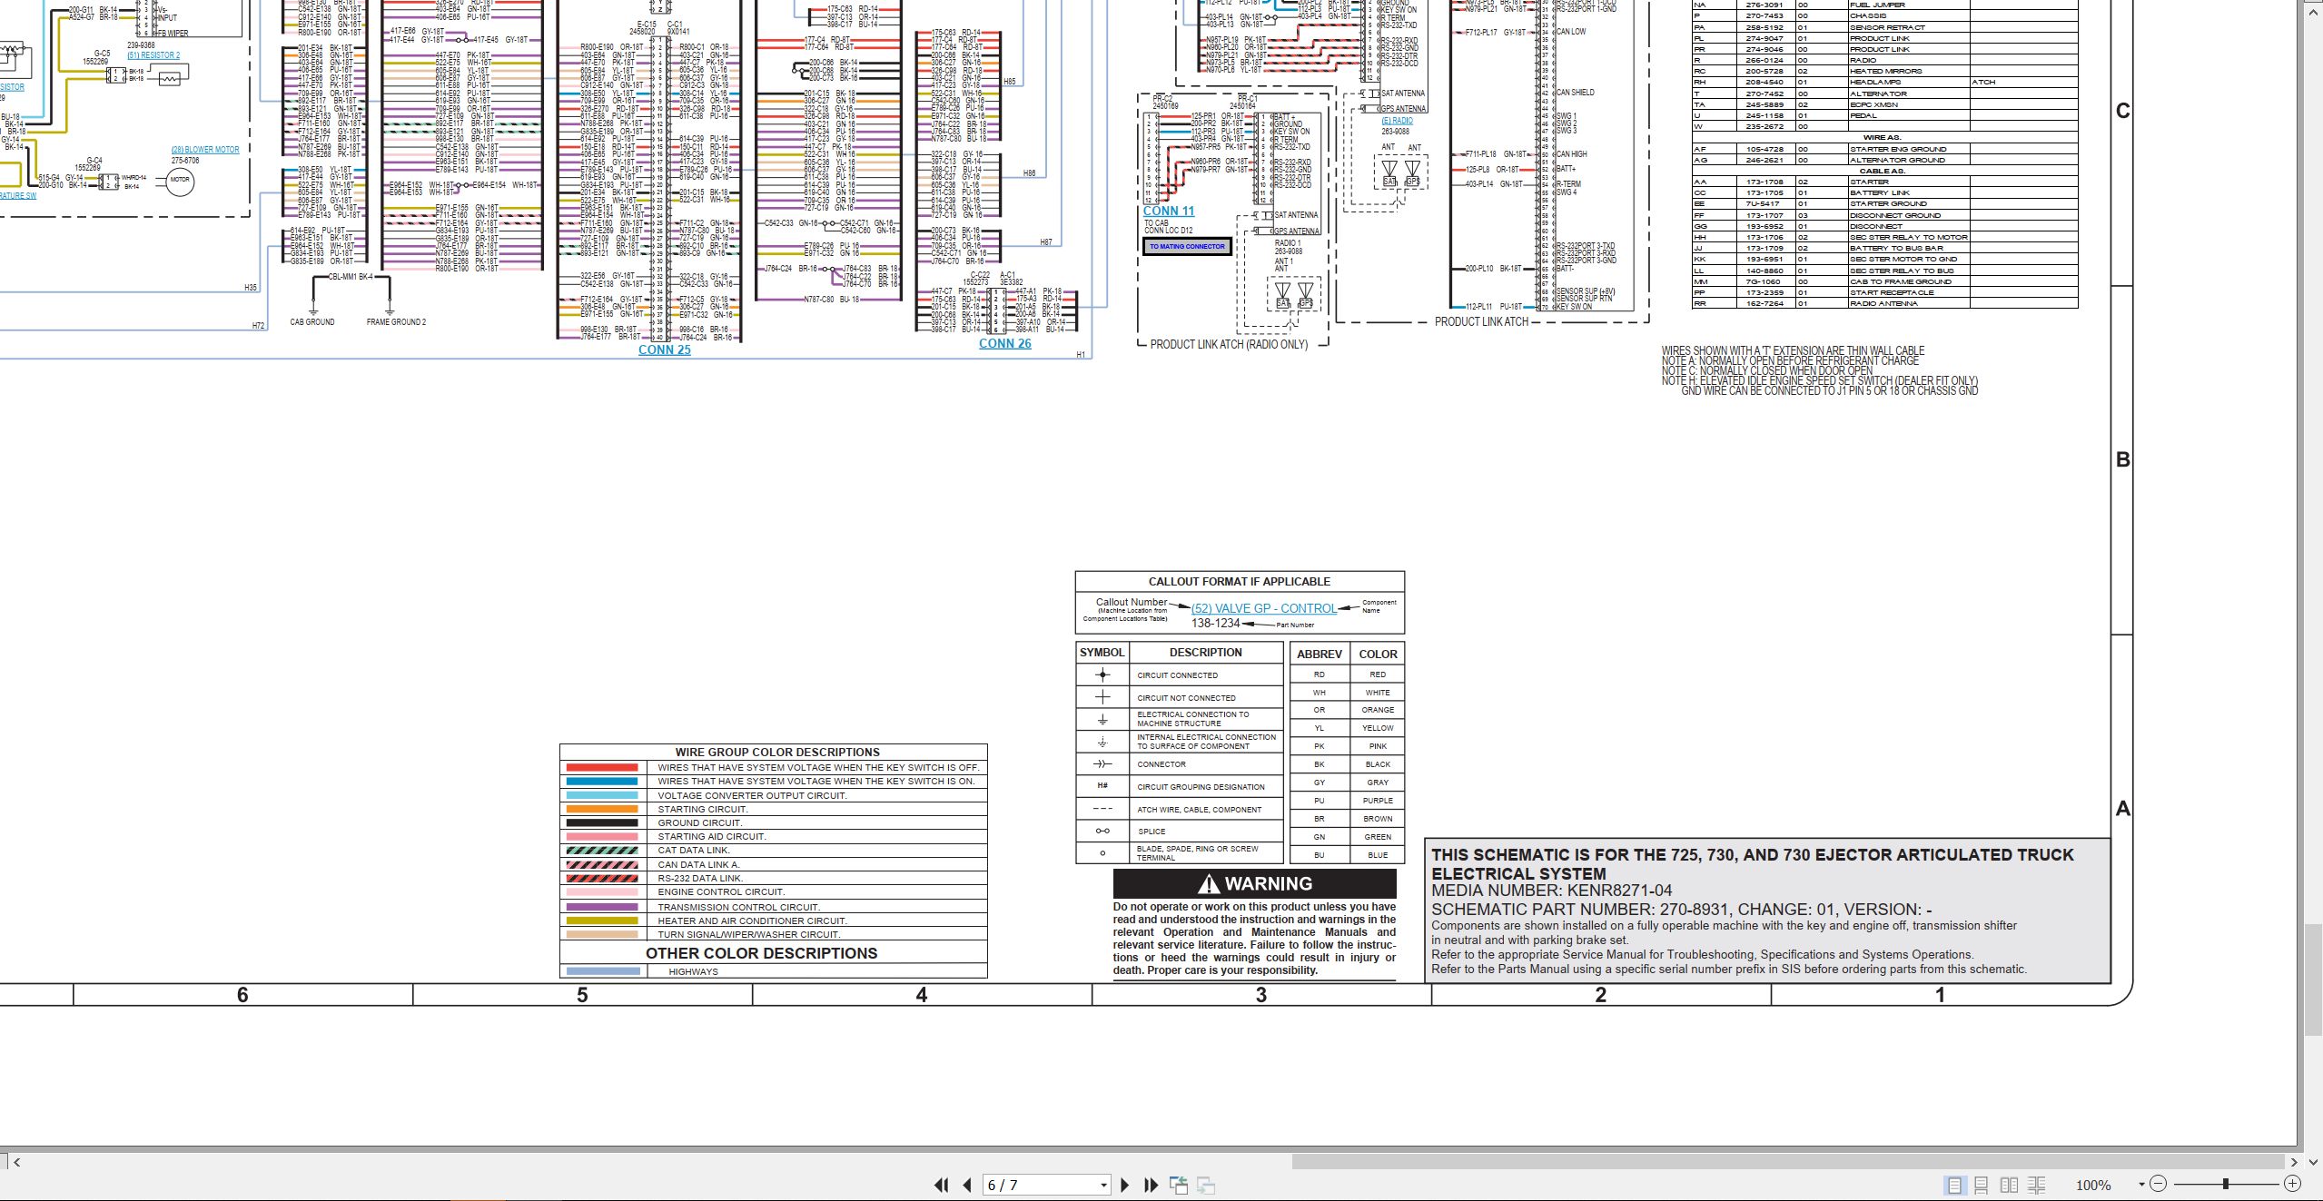The width and height of the screenshot is (2323, 1201).
Task: Open the CONN 11 connector link
Action: (x=1169, y=212)
